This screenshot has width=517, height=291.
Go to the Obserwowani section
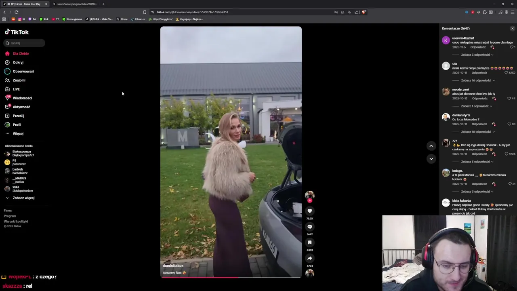(19, 71)
